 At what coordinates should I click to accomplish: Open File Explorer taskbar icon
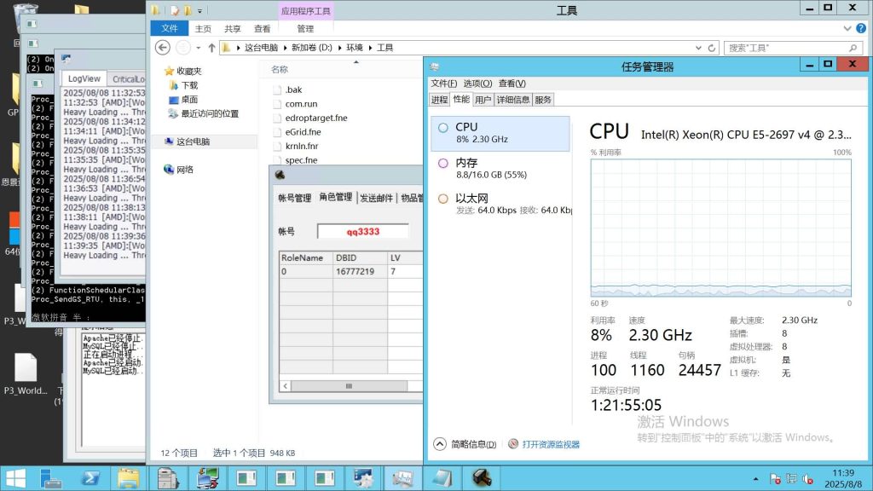point(129,477)
